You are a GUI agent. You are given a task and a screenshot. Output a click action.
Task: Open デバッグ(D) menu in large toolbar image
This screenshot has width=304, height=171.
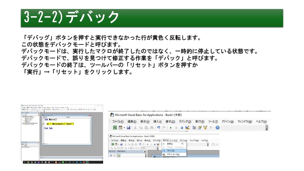point(185,121)
